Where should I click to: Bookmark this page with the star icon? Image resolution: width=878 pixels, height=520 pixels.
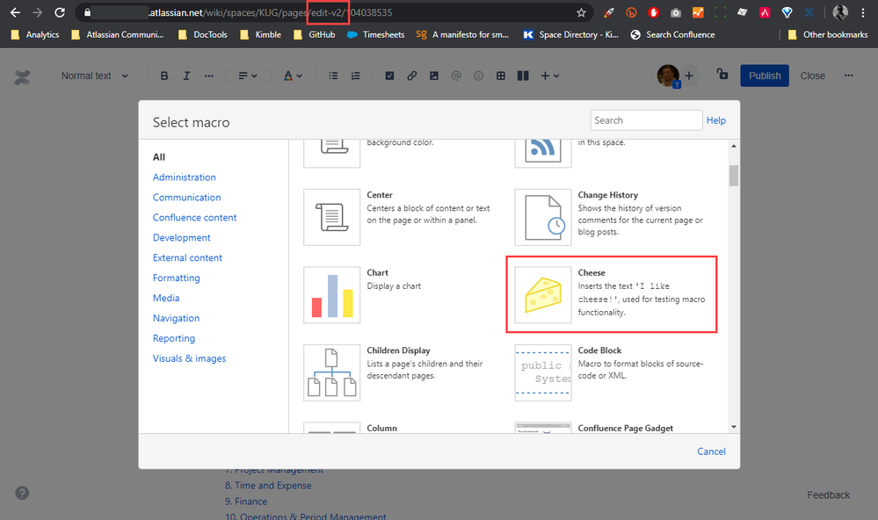(x=581, y=12)
